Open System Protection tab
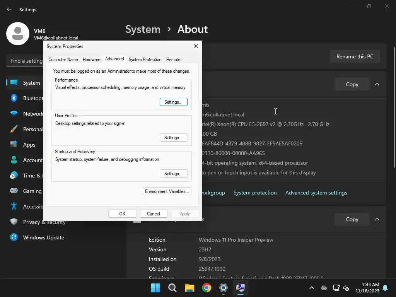The width and height of the screenshot is (396, 297). tap(145, 59)
